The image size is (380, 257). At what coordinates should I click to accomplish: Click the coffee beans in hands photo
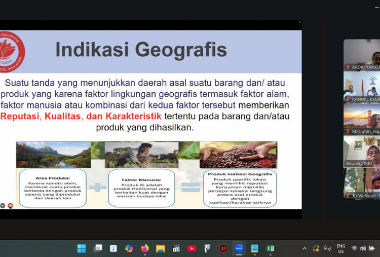[238, 155]
